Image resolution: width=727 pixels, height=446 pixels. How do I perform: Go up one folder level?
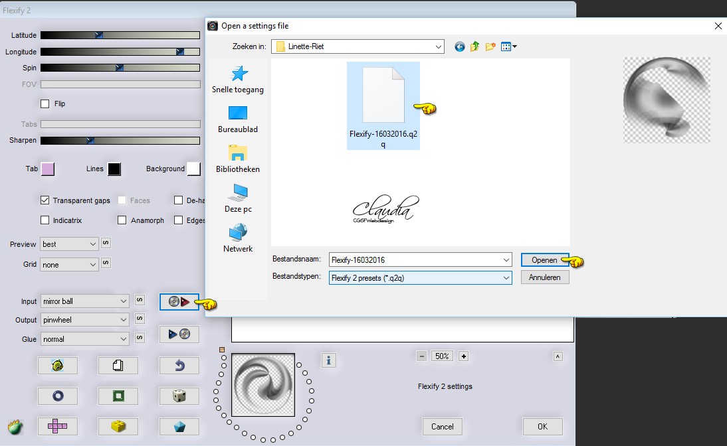click(x=474, y=46)
